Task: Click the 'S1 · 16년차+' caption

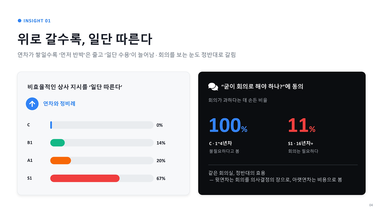Action: [301, 144]
